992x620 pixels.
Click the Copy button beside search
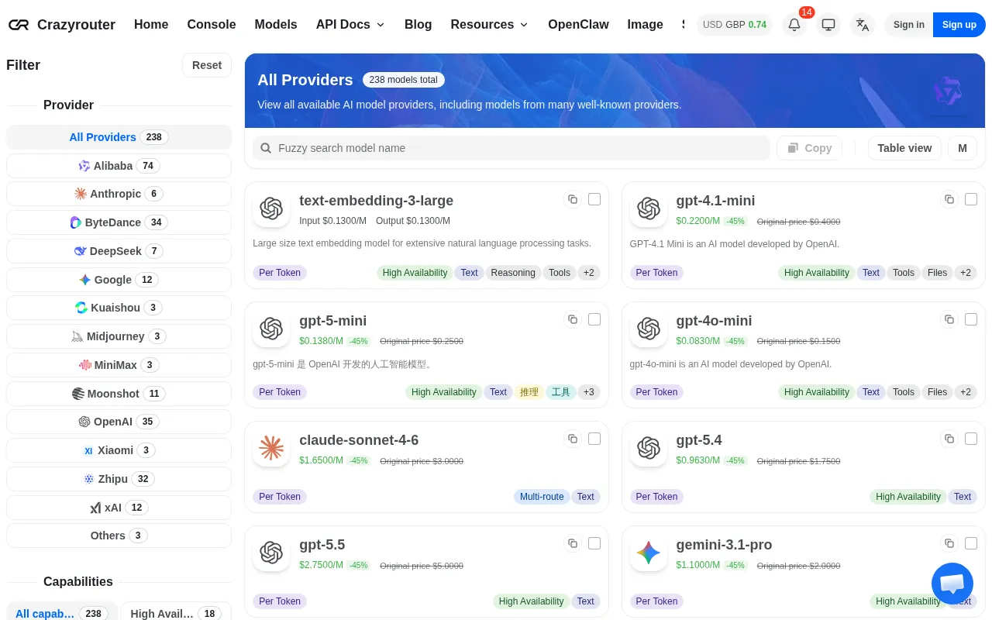[809, 148]
